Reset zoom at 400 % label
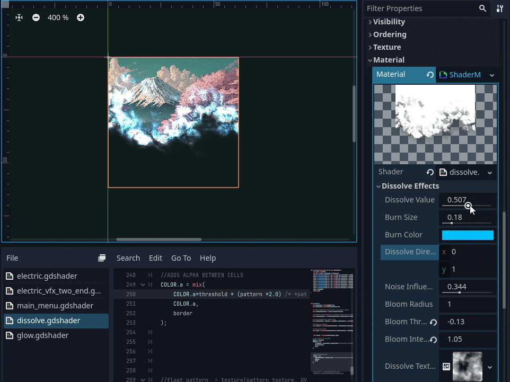The image size is (510, 382). (x=58, y=17)
